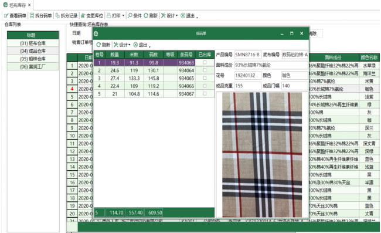Click the 面料成份 field in dialog
Image resolution: width=381 pixels, height=233 pixels.
271,65
